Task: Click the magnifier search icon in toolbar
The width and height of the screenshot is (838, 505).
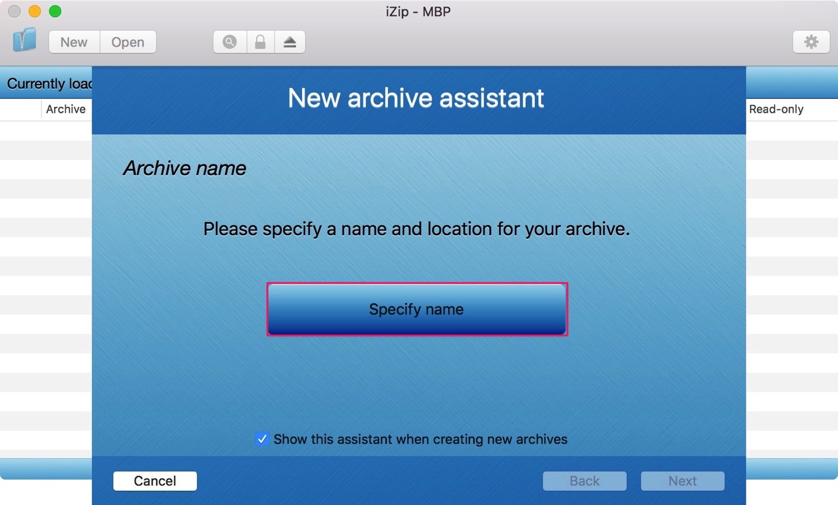Action: point(230,42)
